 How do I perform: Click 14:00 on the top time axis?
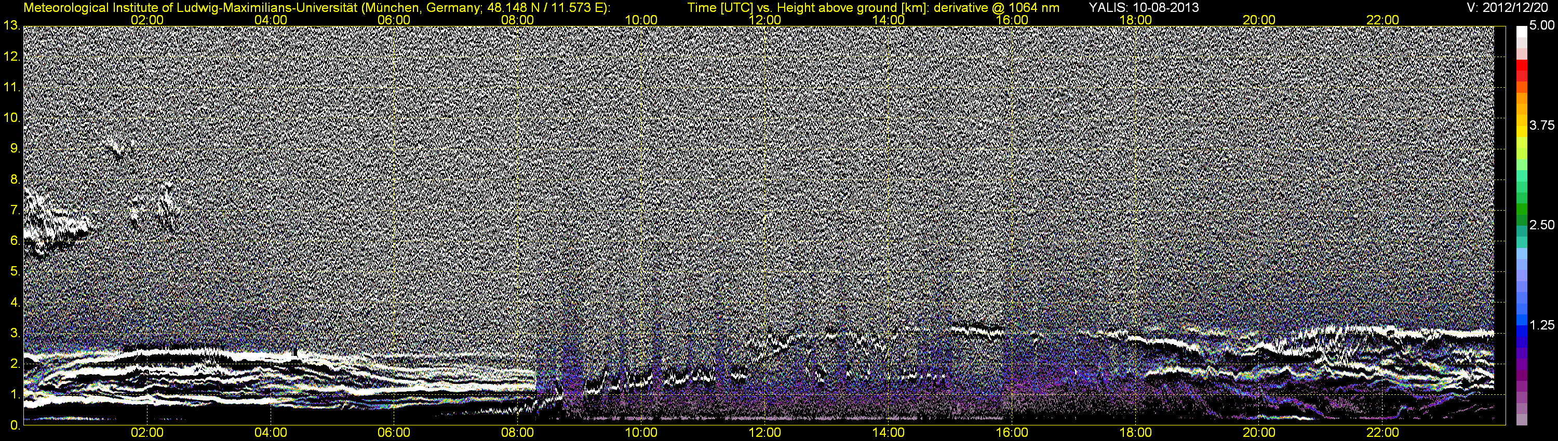pos(889,20)
